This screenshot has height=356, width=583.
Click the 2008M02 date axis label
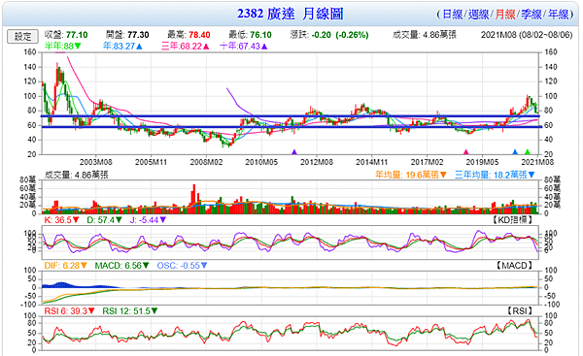coord(206,162)
